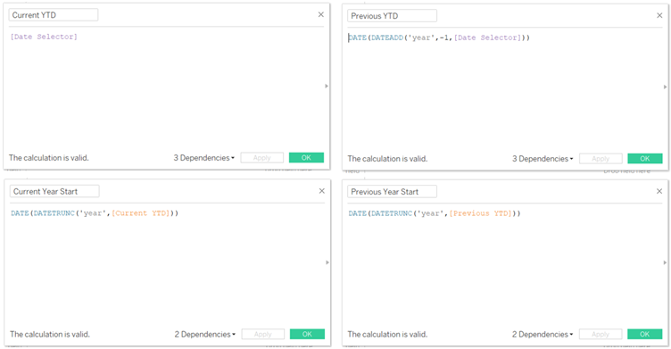
Task: Close the Current YTD calculation dialog
Action: pos(321,14)
